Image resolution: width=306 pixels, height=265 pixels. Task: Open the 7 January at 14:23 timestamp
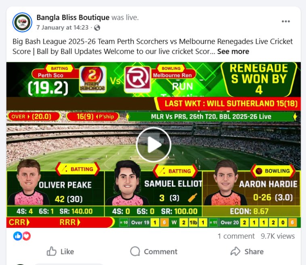[63, 28]
